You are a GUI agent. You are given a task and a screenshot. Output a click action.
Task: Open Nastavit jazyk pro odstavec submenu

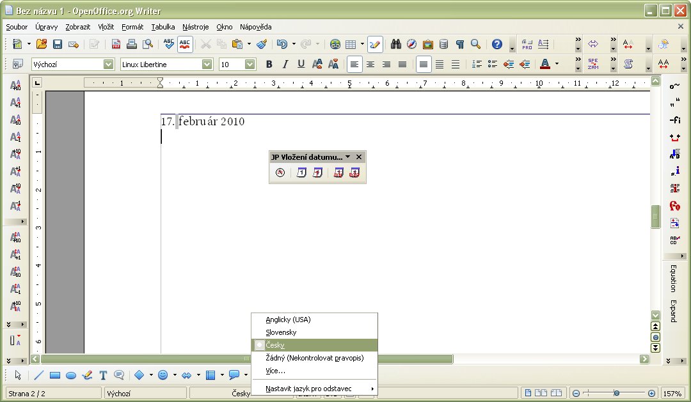[314, 389]
